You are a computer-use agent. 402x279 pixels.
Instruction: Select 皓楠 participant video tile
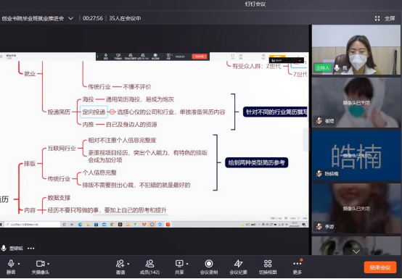pyautogui.click(x=356, y=155)
